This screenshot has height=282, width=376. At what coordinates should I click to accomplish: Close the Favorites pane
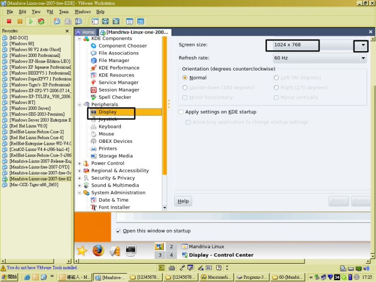[67, 31]
